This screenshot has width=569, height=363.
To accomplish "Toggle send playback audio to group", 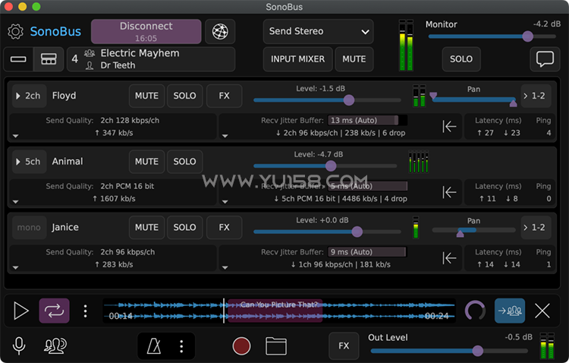I will click(x=510, y=311).
